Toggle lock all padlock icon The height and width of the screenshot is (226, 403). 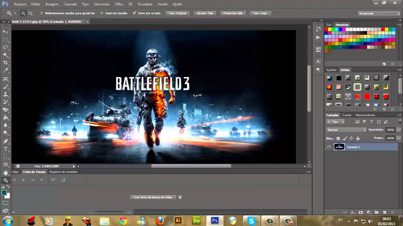click(x=358, y=138)
